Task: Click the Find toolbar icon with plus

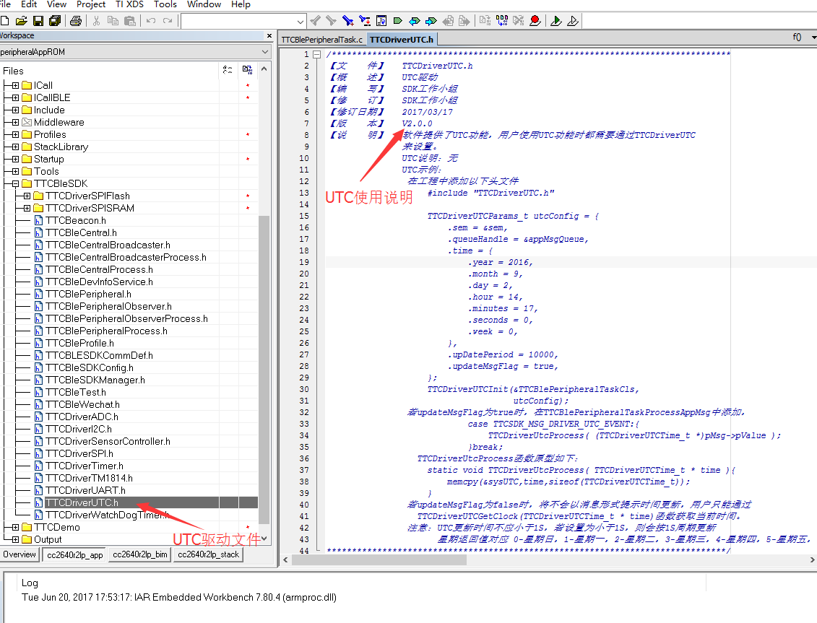Action: (348, 21)
